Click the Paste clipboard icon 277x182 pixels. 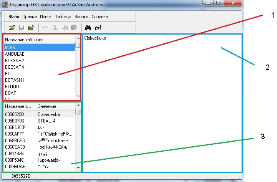[x=74, y=28]
